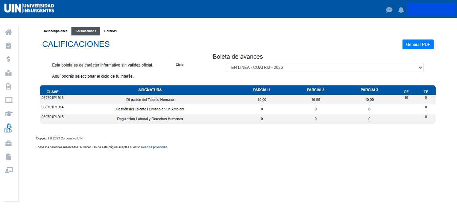The width and height of the screenshot is (457, 213).
Task: Click the lined document sidebar icon
Action: 8,86
